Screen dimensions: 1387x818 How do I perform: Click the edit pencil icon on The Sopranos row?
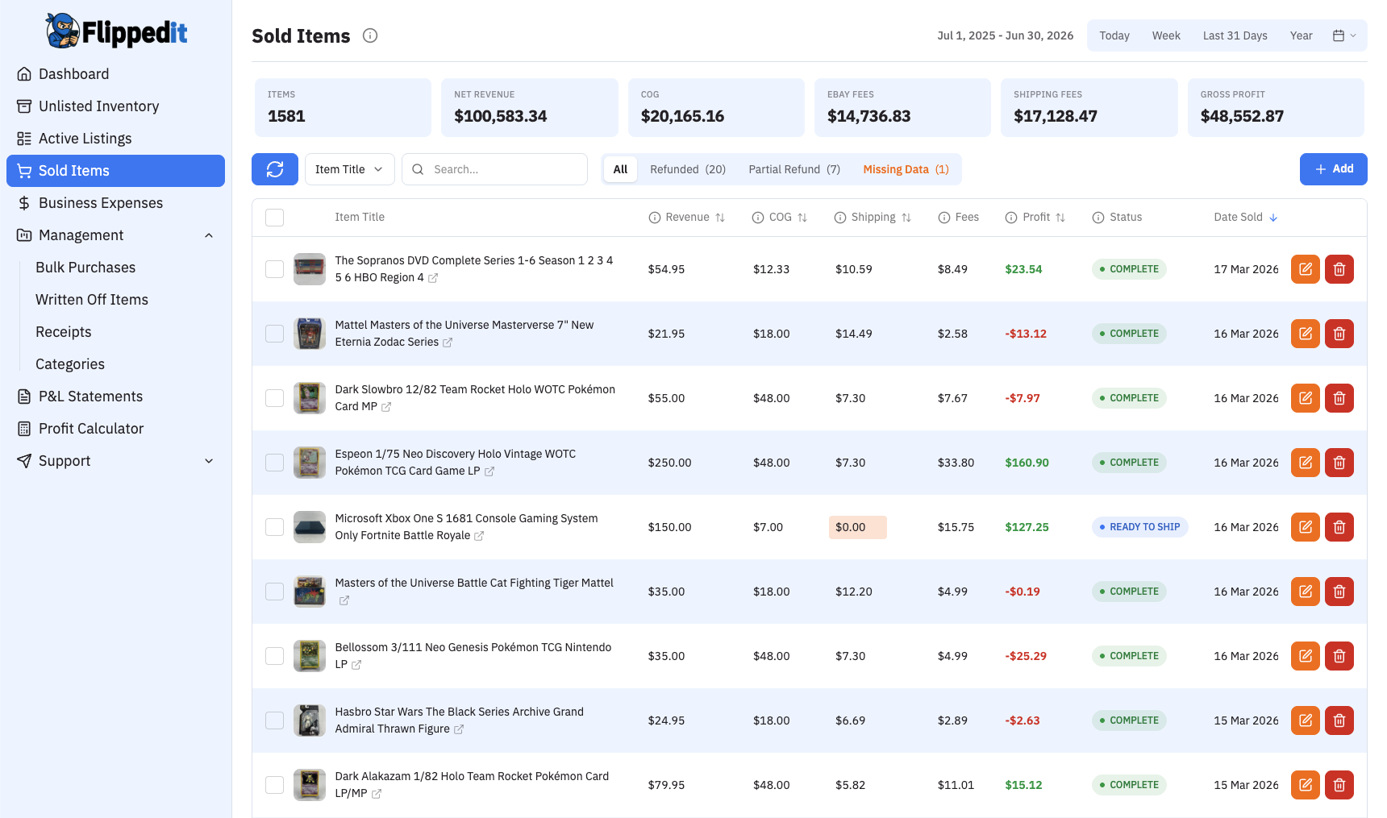(x=1305, y=268)
